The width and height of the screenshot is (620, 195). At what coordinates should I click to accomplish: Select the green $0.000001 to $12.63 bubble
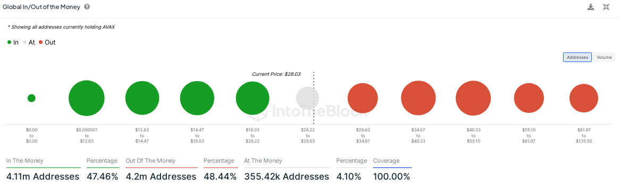87,98
